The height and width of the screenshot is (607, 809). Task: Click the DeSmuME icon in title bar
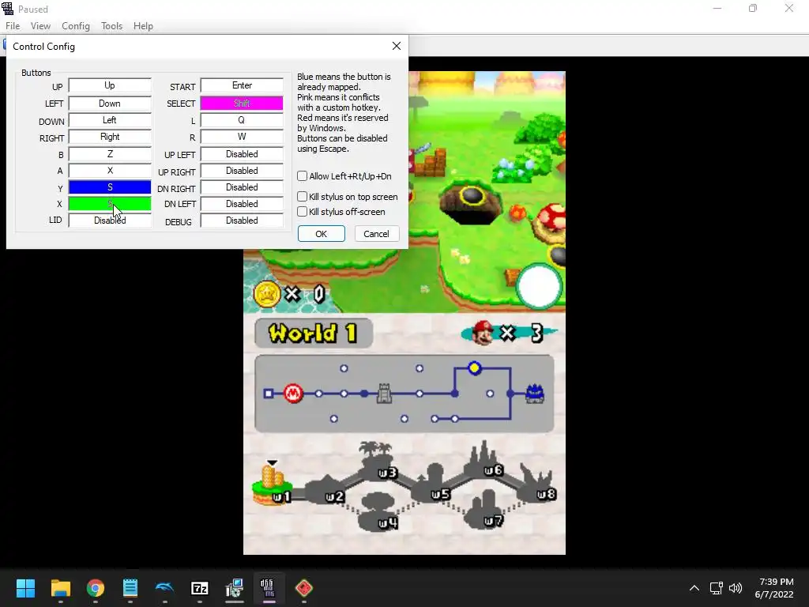(x=8, y=8)
